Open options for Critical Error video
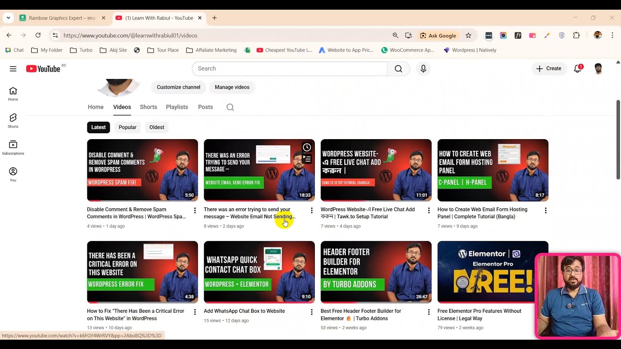 click(x=195, y=312)
